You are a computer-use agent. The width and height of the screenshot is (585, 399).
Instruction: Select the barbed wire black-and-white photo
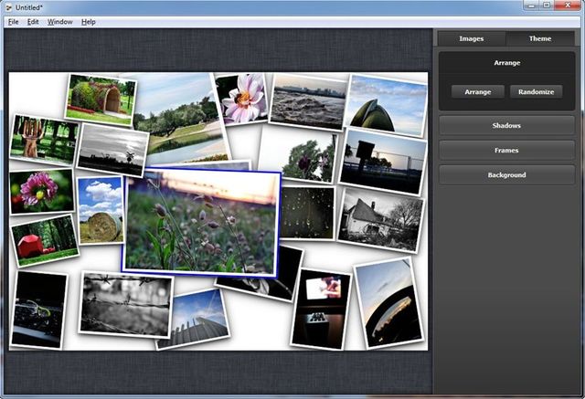pos(125,305)
